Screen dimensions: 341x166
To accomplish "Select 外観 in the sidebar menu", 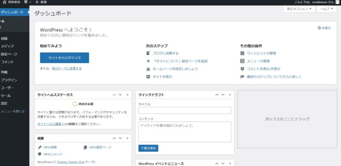I will tap(4, 72).
